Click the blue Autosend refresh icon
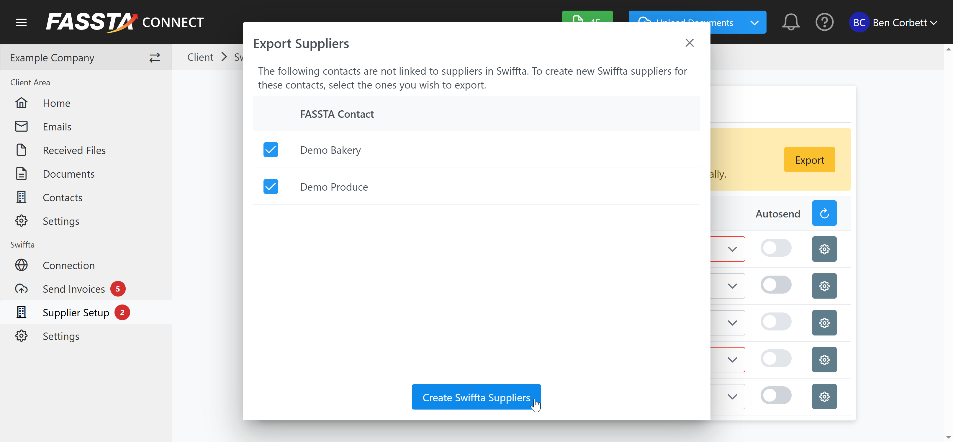The width and height of the screenshot is (953, 442). pyautogui.click(x=824, y=213)
